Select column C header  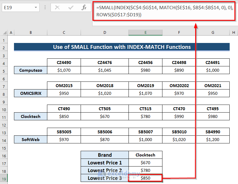point(64,33)
